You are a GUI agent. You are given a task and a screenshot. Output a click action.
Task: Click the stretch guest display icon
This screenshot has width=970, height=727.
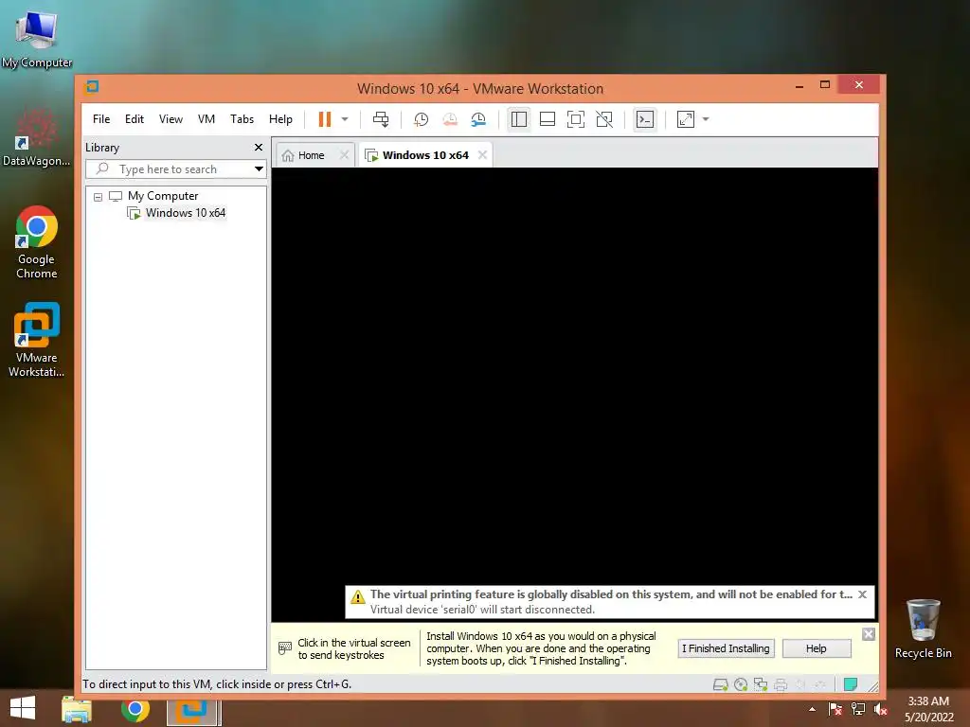pyautogui.click(x=686, y=119)
